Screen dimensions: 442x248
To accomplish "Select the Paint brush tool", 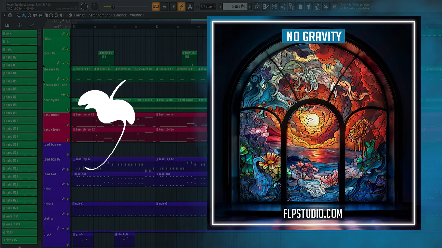I will click(x=23, y=15).
